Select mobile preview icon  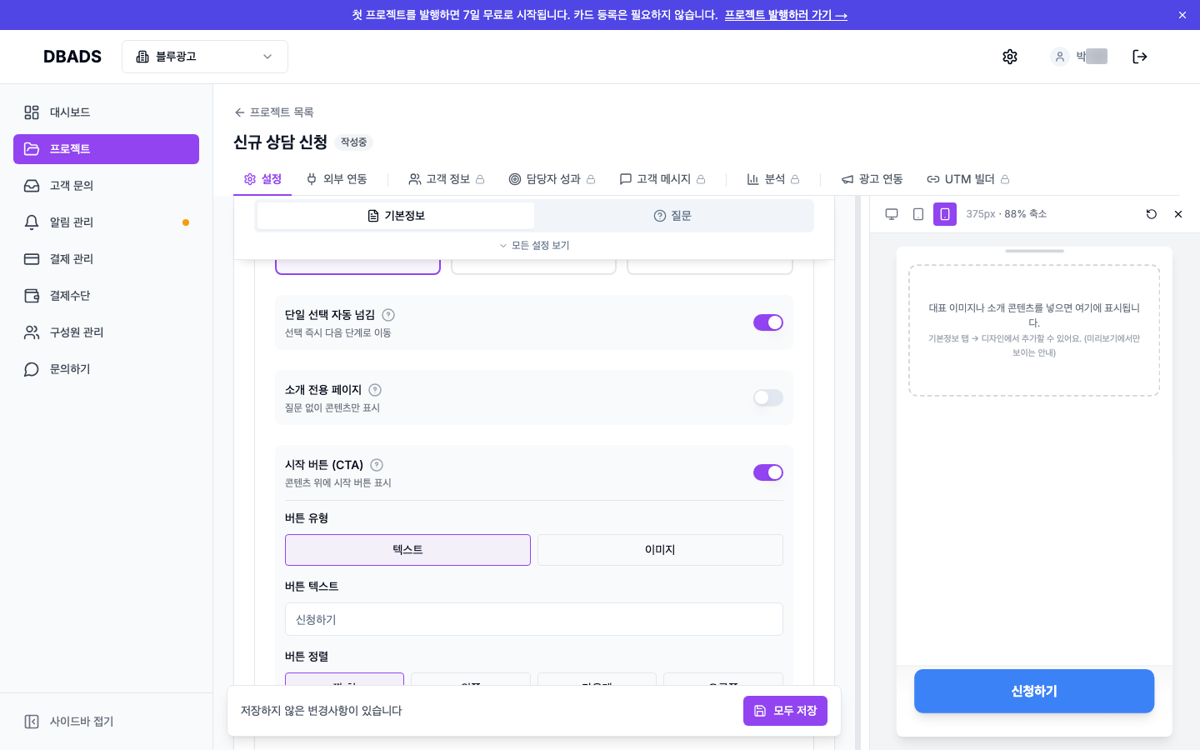[945, 214]
